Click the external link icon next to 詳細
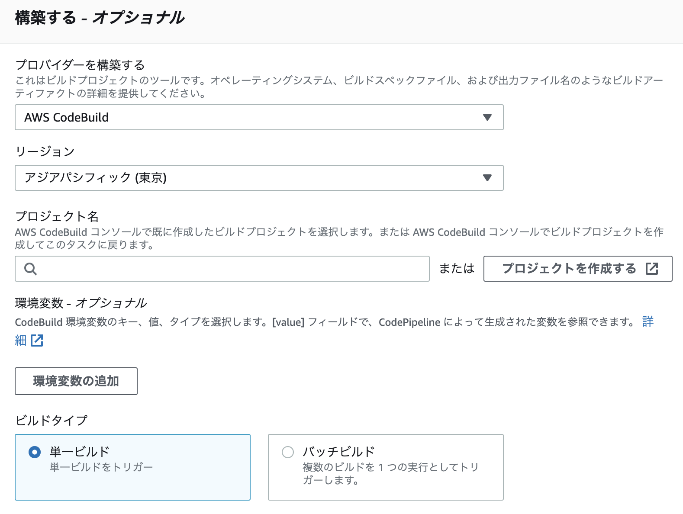 [x=37, y=341]
